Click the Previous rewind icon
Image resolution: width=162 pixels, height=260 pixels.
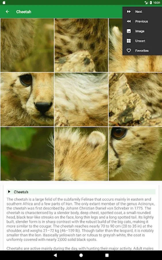click(x=129, y=21)
